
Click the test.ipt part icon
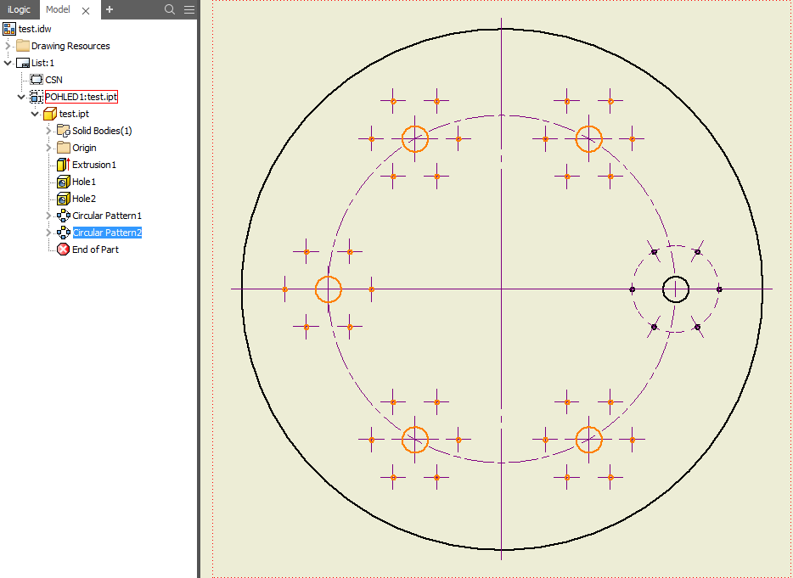(50, 114)
